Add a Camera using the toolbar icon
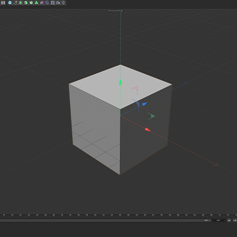237x237 pixels. 58,2
